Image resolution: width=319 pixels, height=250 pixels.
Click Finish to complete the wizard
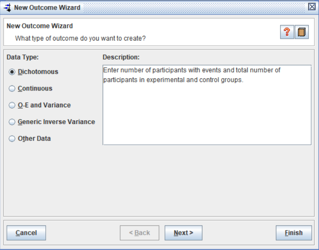[294, 233]
